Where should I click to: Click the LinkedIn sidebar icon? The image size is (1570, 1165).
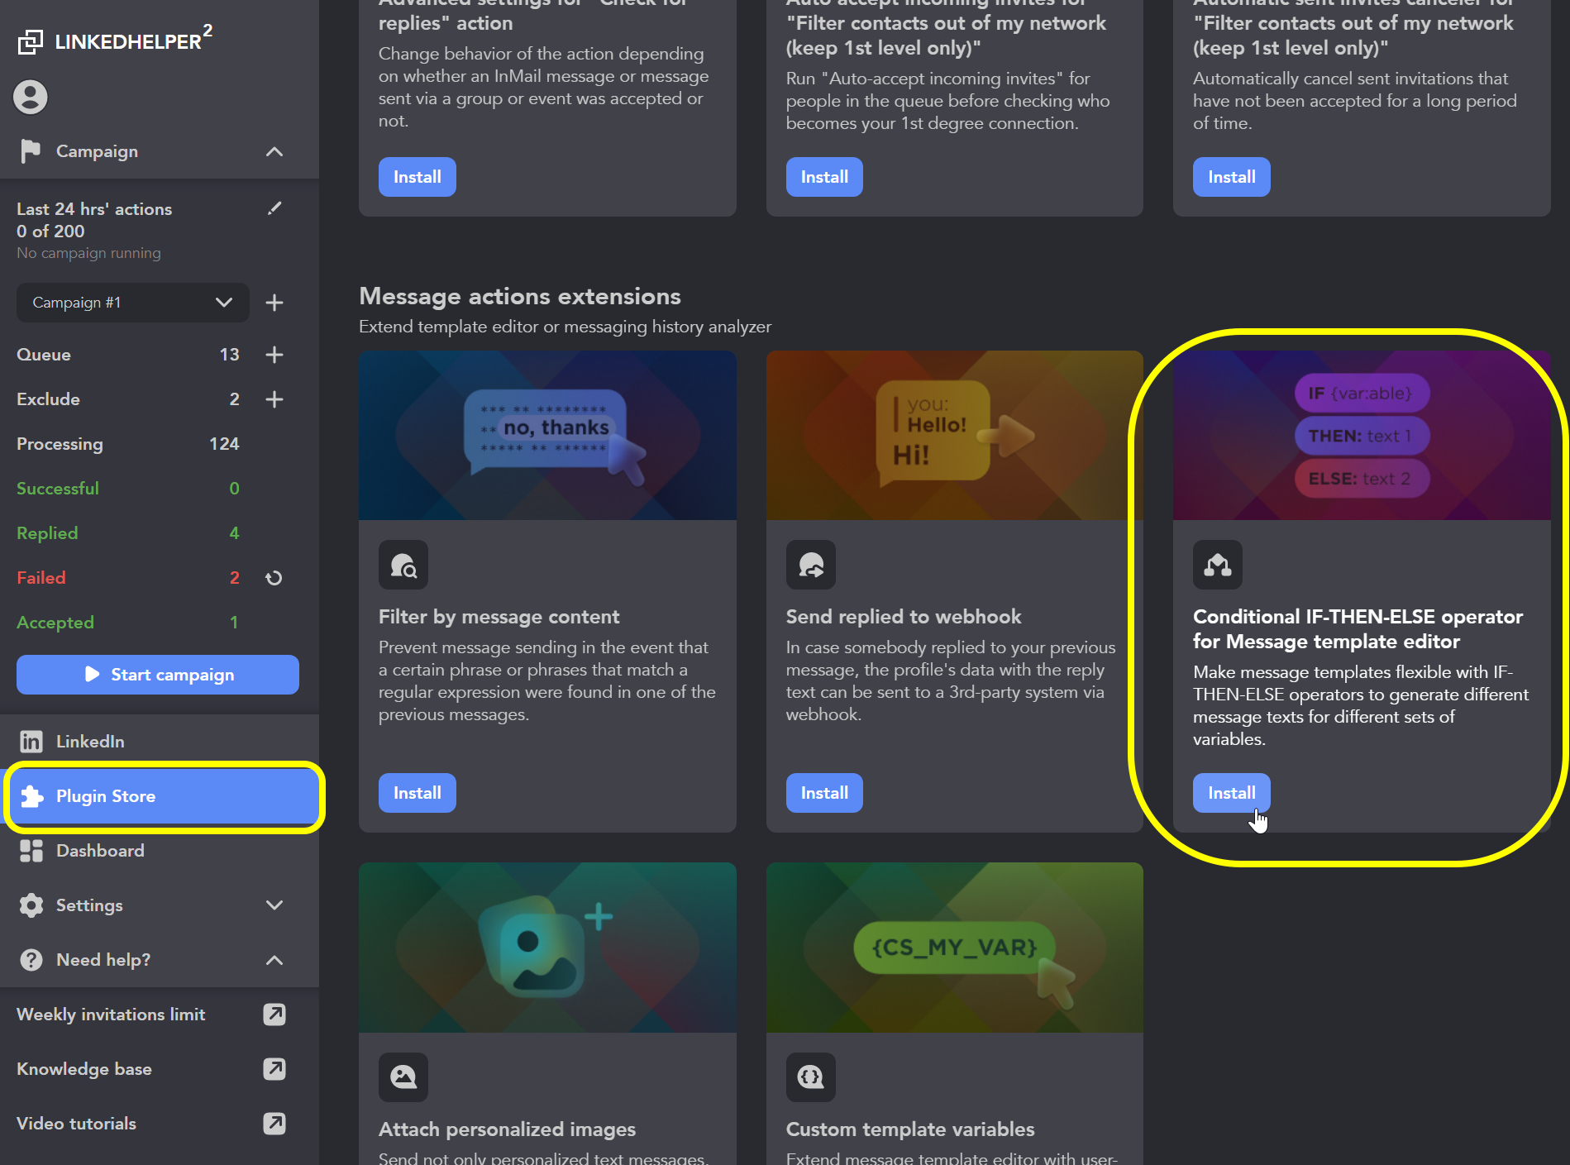pyautogui.click(x=31, y=742)
